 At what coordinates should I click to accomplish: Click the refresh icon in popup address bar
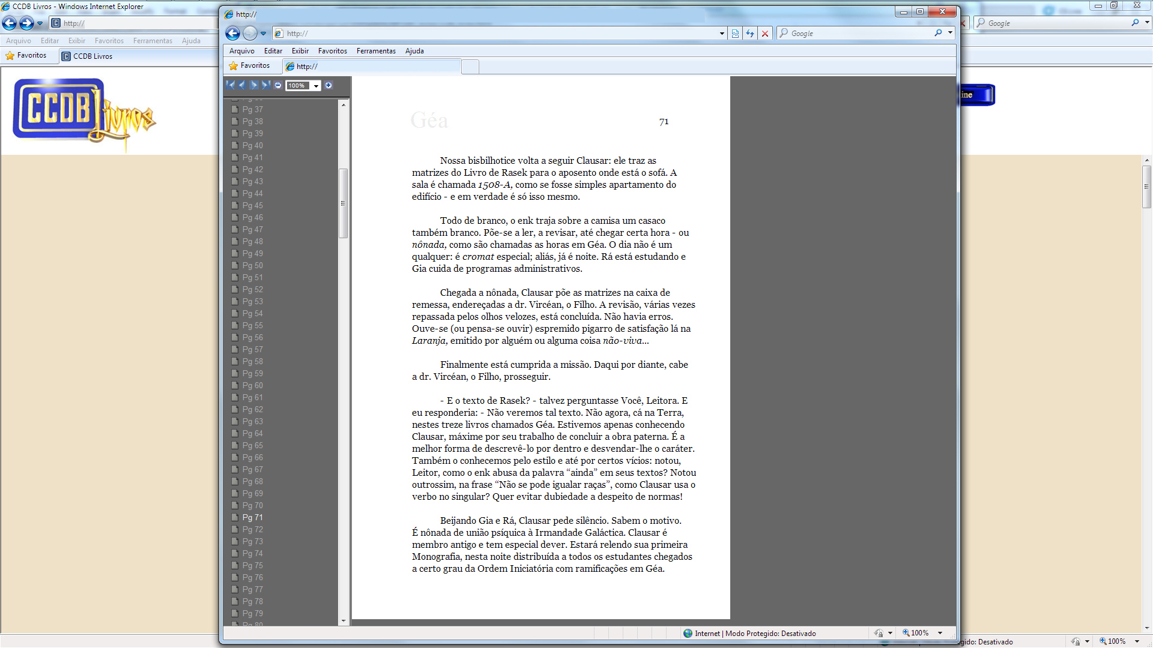point(750,34)
